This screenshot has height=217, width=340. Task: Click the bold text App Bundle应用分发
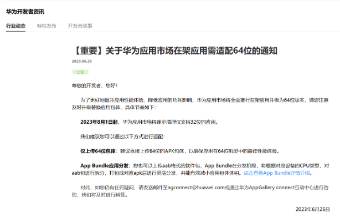pyautogui.click(x=104, y=166)
